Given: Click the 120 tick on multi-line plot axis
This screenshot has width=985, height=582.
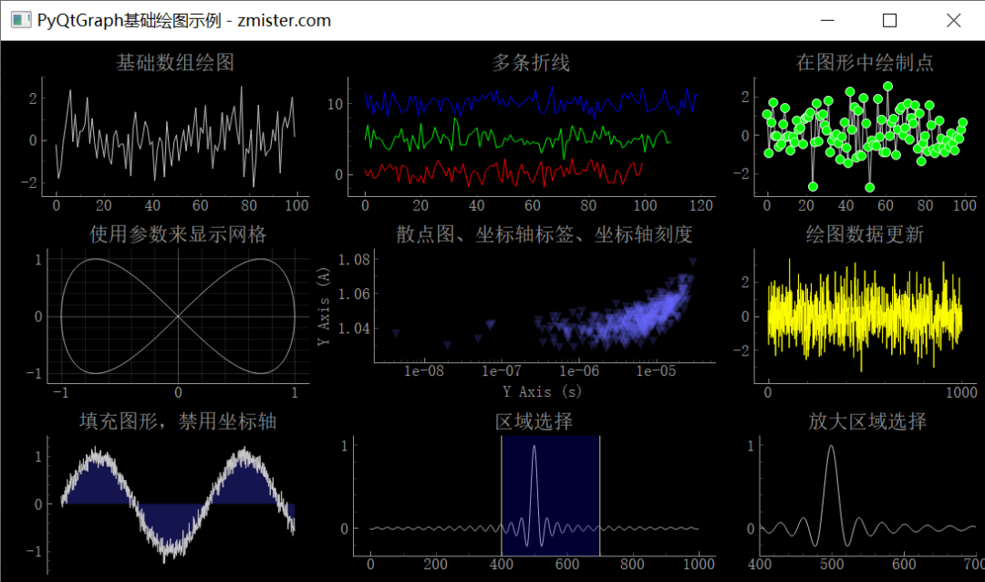Looking at the screenshot, I should [700, 205].
